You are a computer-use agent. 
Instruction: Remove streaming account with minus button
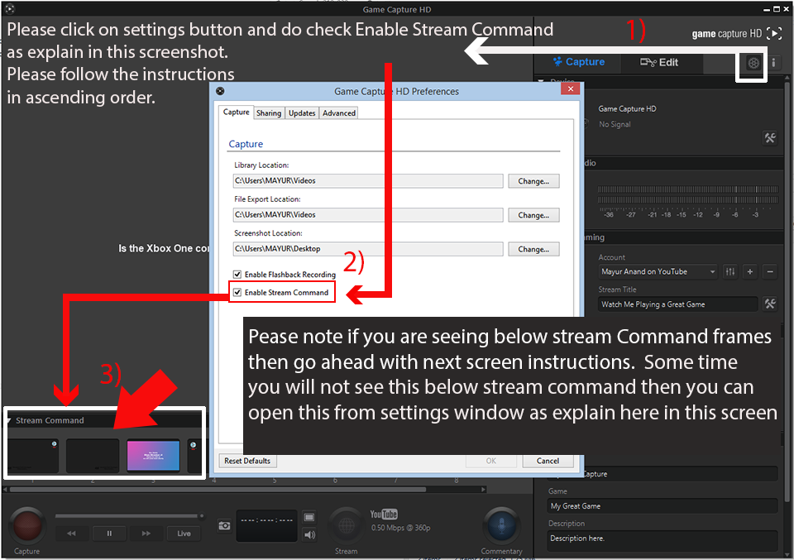click(770, 272)
